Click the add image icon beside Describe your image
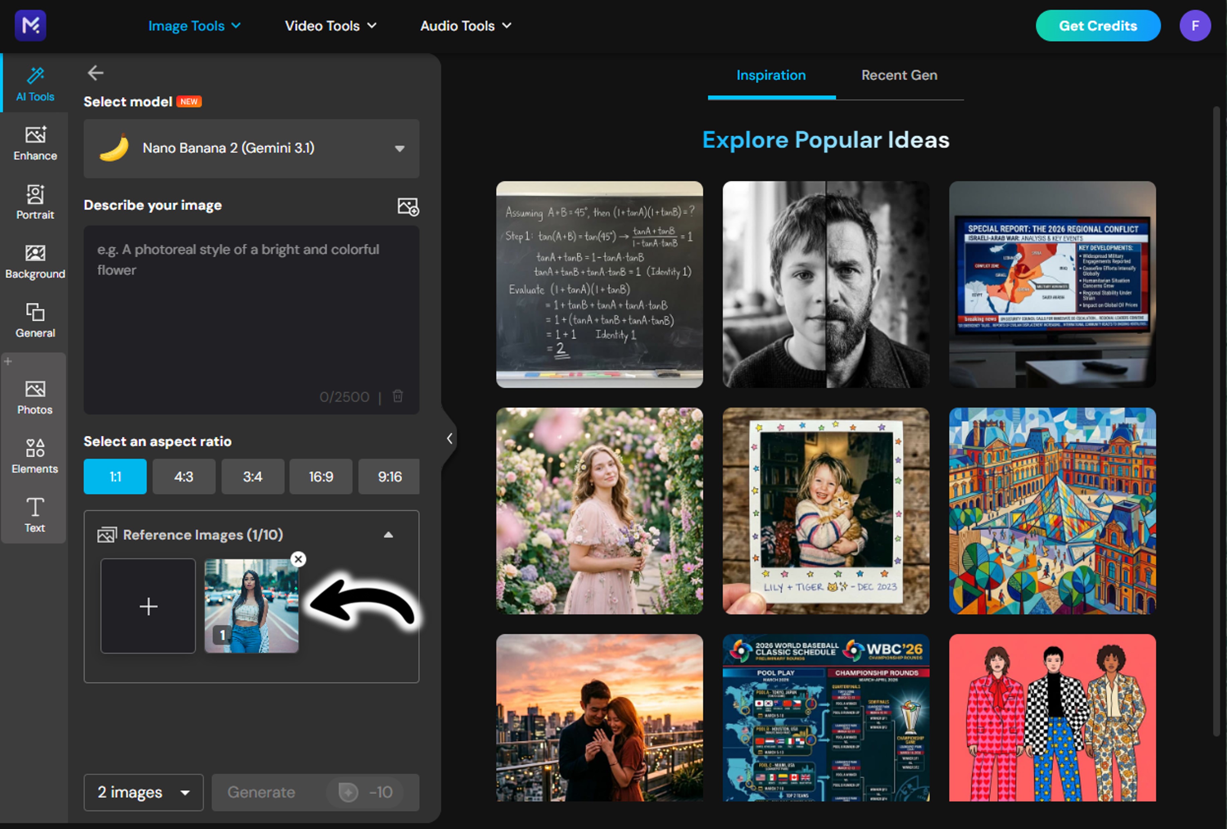Viewport: 1227px width, 829px height. click(407, 206)
